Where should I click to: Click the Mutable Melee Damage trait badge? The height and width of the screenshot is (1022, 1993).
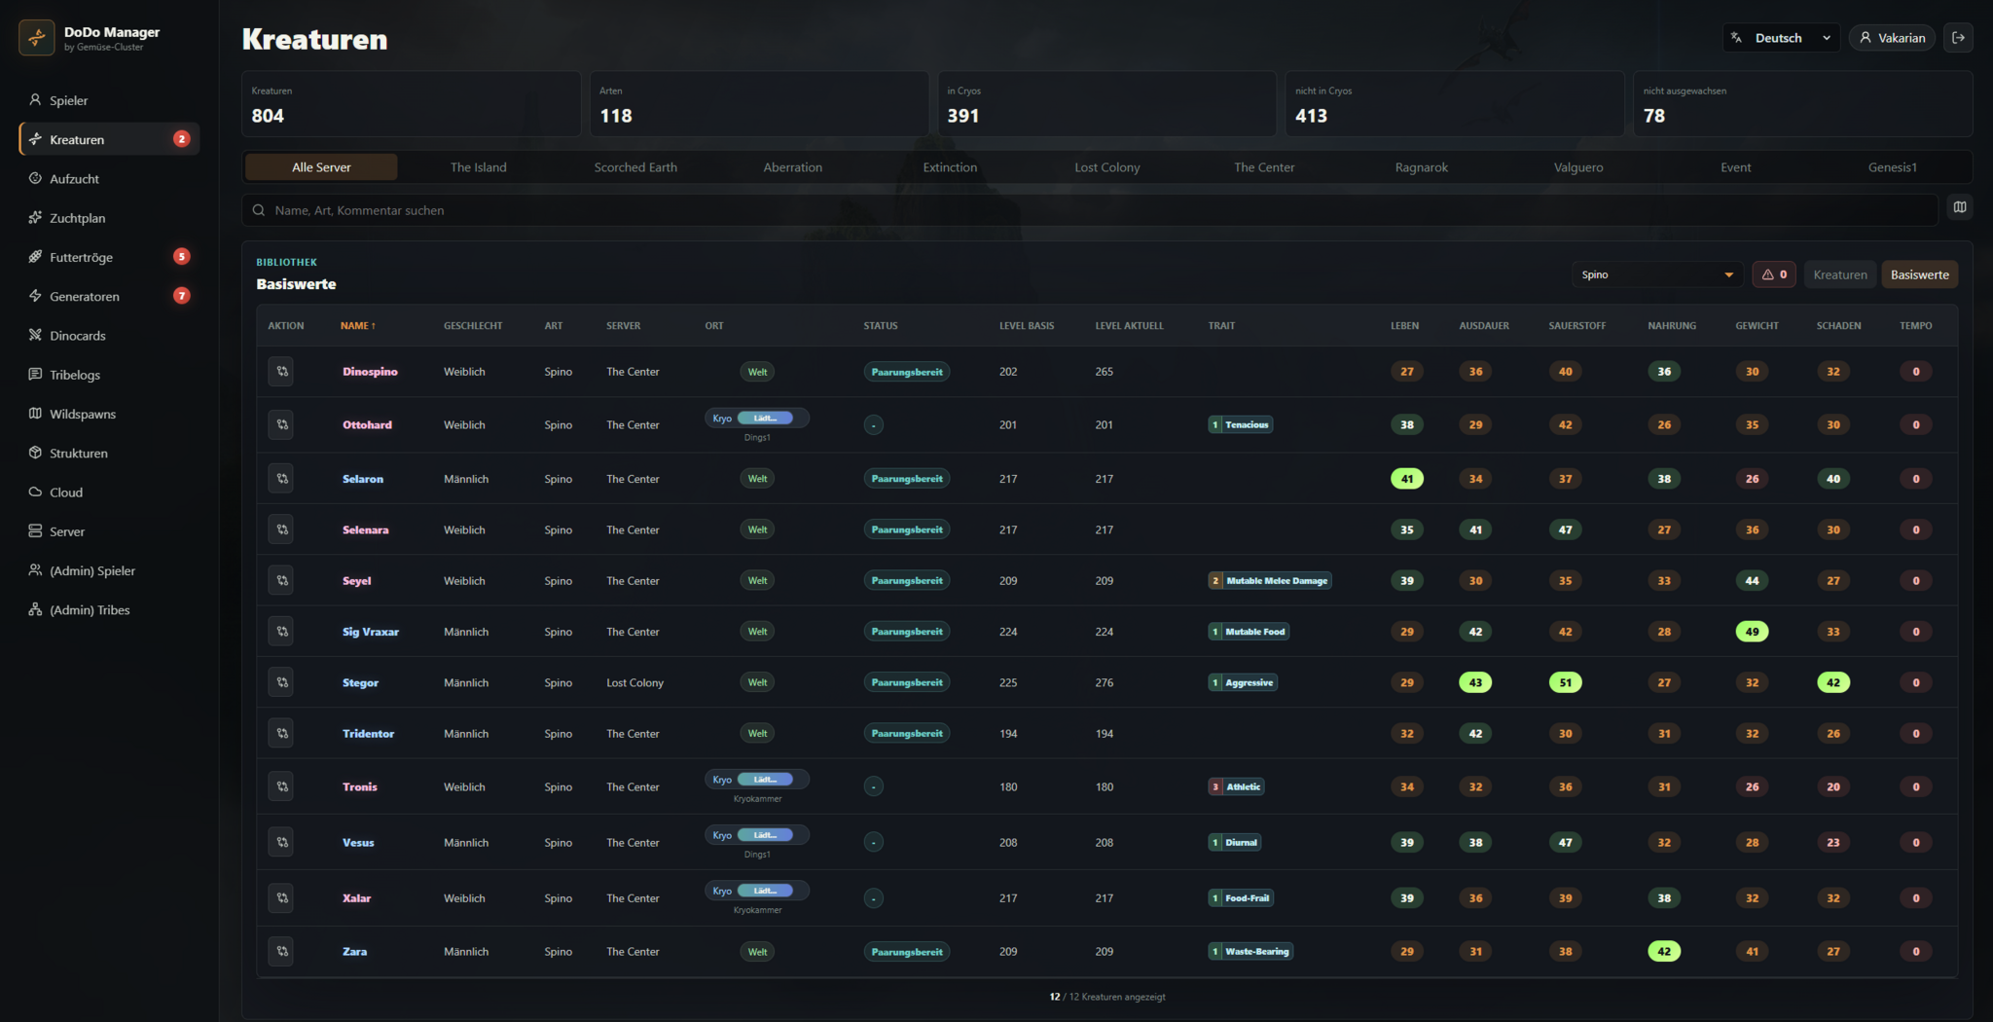[1270, 581]
